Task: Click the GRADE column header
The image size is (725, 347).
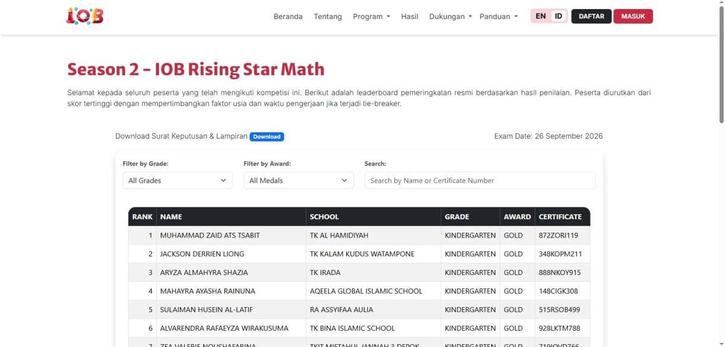Action: click(x=471, y=216)
